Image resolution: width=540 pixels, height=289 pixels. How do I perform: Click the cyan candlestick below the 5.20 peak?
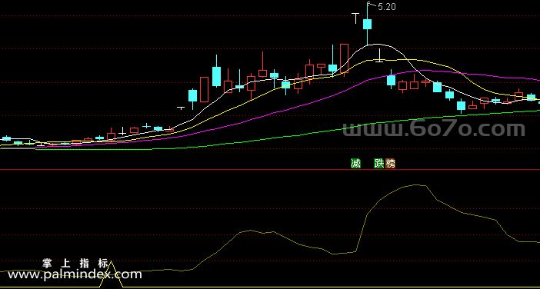[x=368, y=24]
